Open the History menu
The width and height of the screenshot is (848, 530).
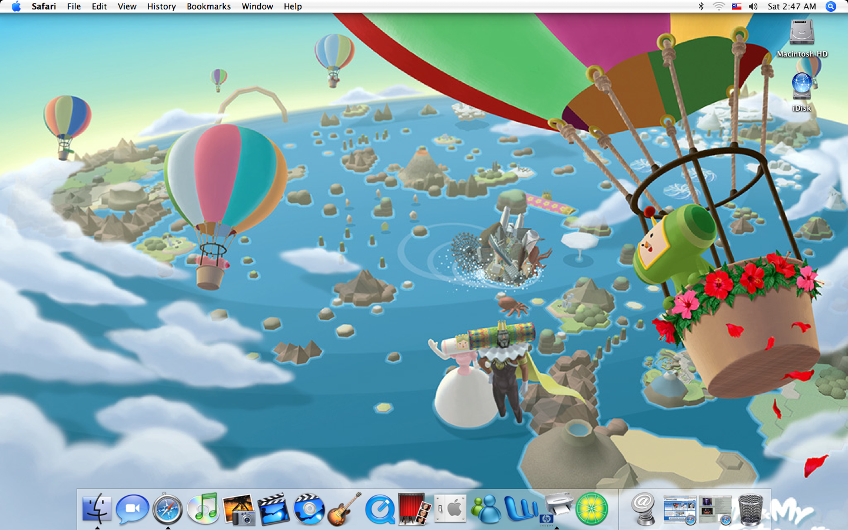tap(161, 6)
